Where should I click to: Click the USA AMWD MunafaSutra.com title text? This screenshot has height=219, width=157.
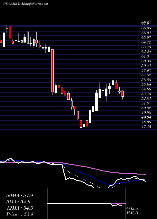25,4
